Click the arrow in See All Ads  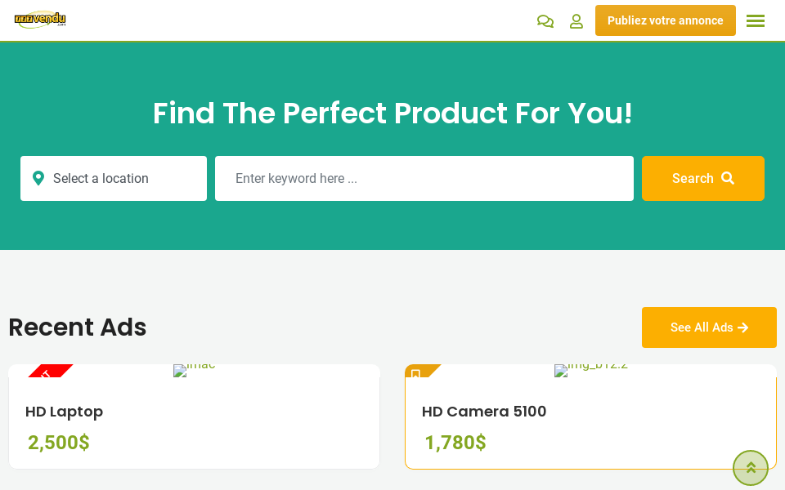(x=743, y=327)
